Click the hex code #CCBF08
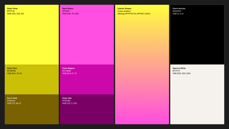The width and height of the screenshot is (229, 129). click(11, 71)
